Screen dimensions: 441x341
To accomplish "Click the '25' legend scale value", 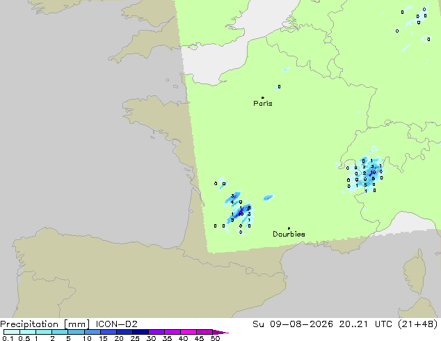I will coord(135,338).
